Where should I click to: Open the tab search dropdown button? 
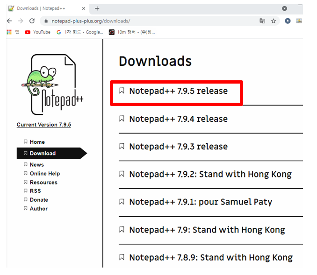pyautogui.click(x=284, y=8)
